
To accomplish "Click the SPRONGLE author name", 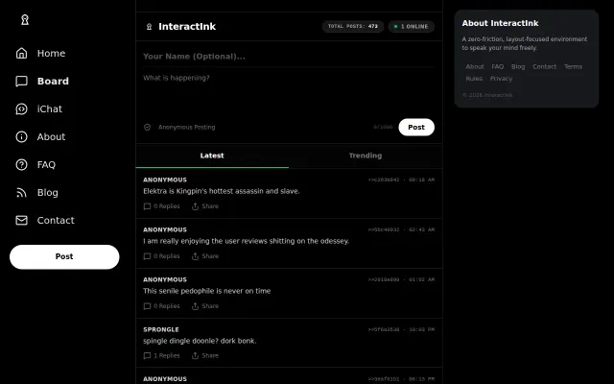I will 161,329.
